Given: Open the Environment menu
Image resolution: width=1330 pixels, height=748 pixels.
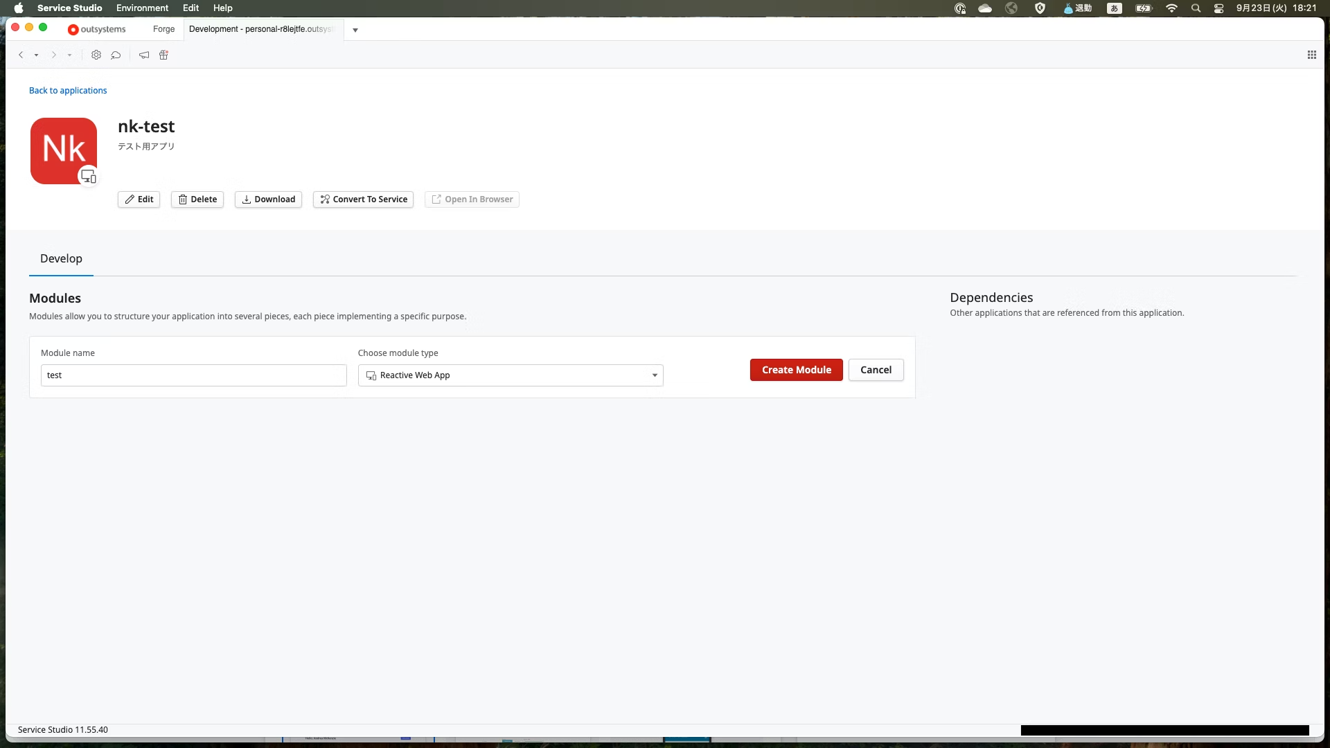Looking at the screenshot, I should tap(142, 8).
